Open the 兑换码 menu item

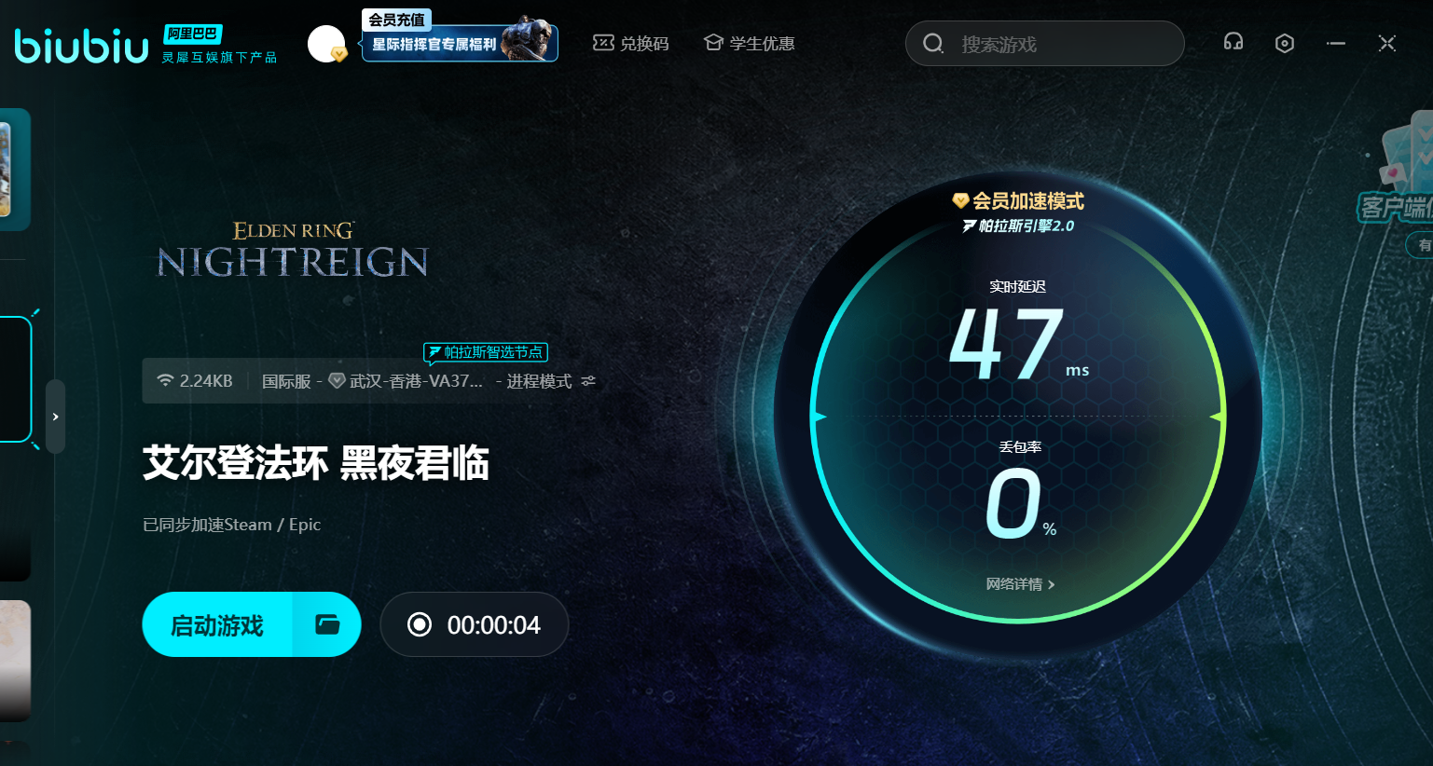click(x=644, y=44)
